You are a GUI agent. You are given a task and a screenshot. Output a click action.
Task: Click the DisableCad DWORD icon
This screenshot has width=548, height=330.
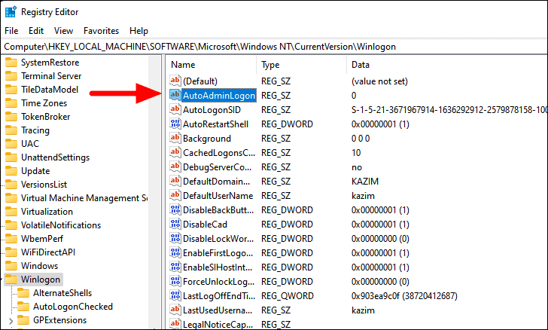coord(175,225)
